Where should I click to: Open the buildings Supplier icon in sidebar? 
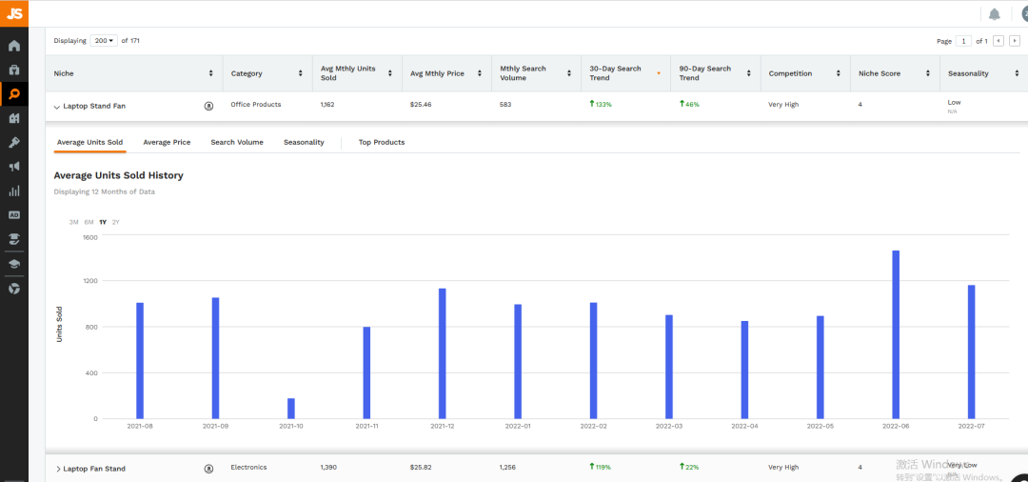click(13, 118)
